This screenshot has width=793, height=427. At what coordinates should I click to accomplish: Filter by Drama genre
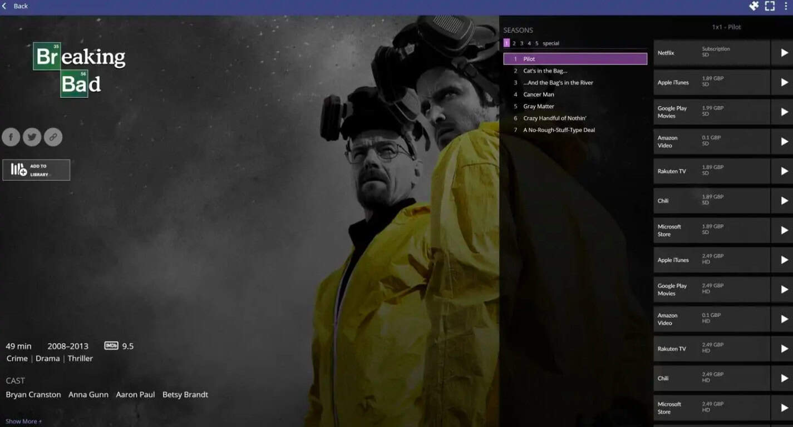[x=48, y=359]
